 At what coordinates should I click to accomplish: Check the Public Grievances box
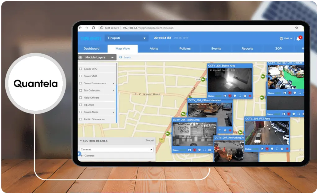click(x=80, y=119)
